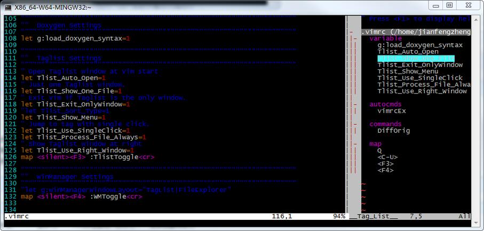Viewport: 484px width, 231px height.
Task: Click the 94% scroll indicator in status line
Action: 339,216
